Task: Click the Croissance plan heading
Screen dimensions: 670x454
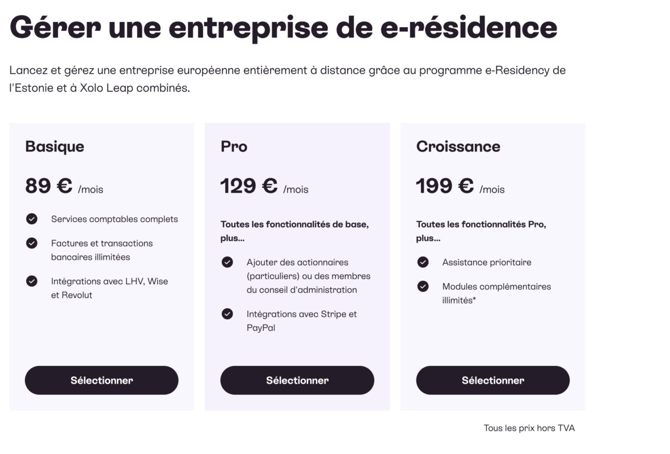Action: coord(458,146)
